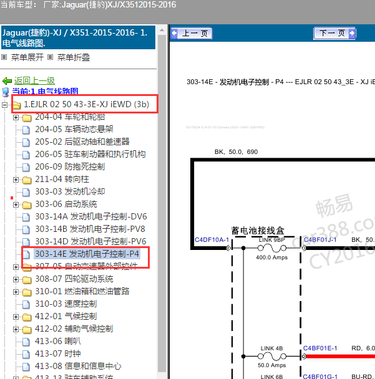This screenshot has height=379, width=375.
Task: Expand the 412-01 气候控制 node
Action: [x=16, y=317]
